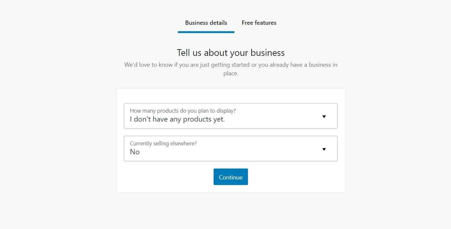The image size is (451, 229).
Task: Open the products to display dropdown
Action: coord(230,116)
